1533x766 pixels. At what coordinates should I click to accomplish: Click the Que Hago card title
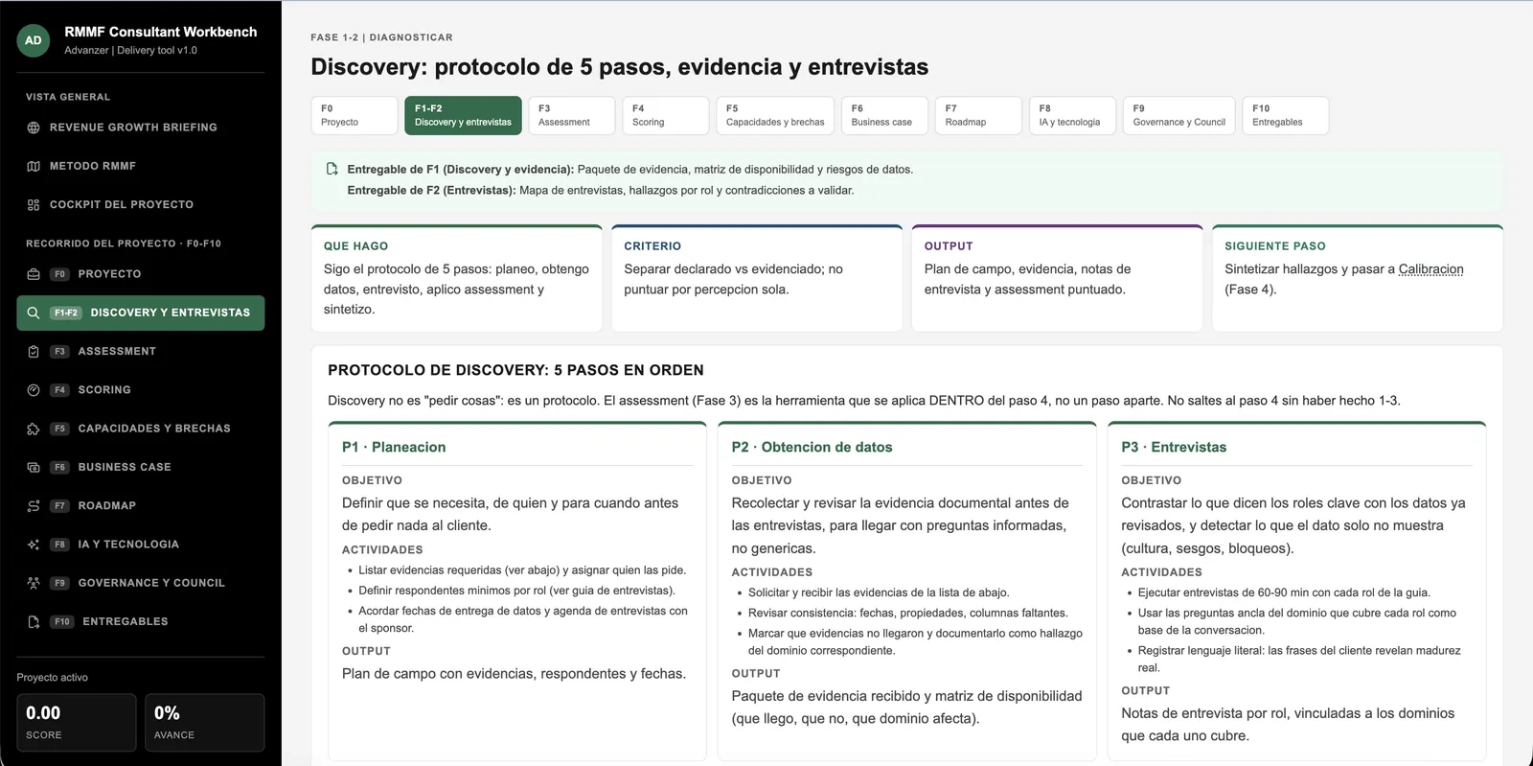click(x=355, y=246)
